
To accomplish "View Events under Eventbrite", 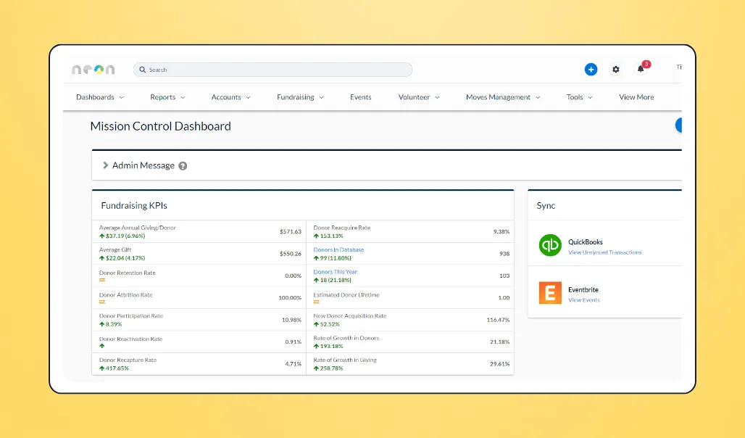I will coord(583,299).
